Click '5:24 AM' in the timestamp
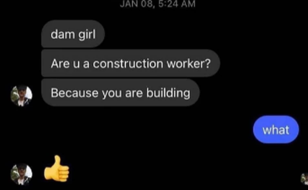 click(177, 4)
